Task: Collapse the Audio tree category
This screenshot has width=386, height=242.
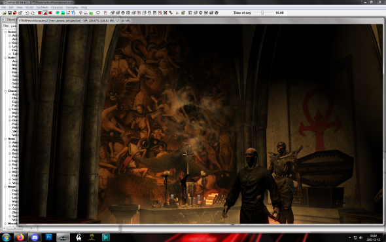Action: (x=5, y=58)
